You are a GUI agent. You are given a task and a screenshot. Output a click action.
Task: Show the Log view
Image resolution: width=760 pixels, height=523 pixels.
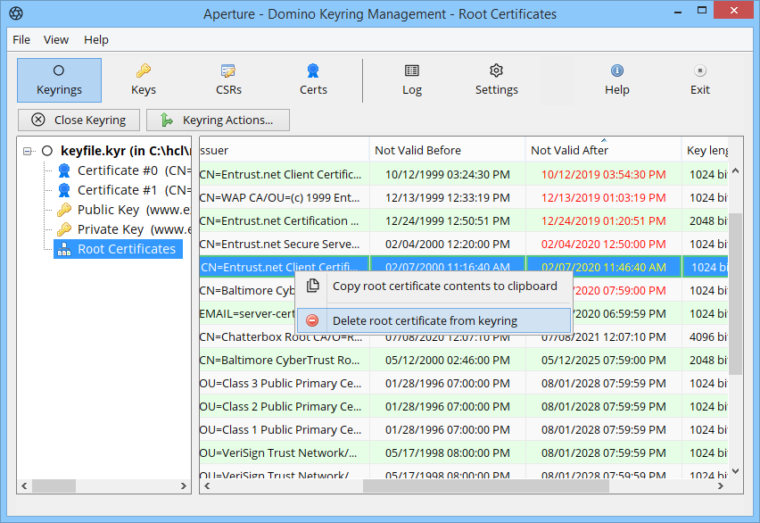coord(412,80)
